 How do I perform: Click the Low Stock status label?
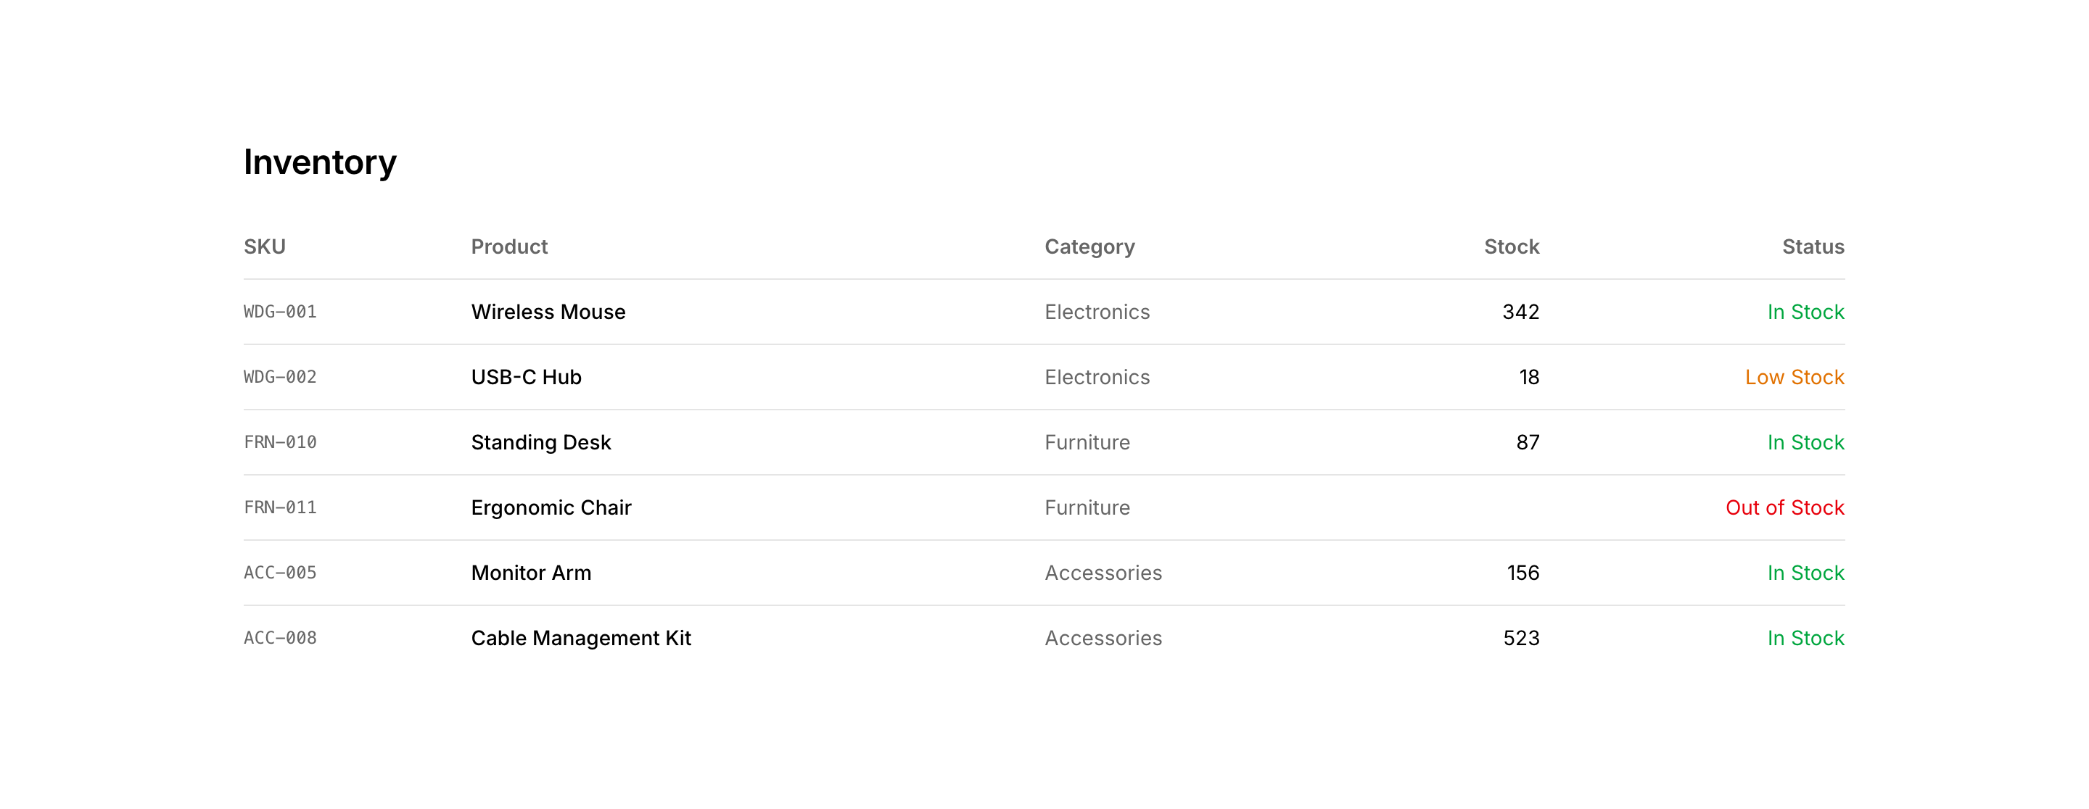click(x=1794, y=377)
